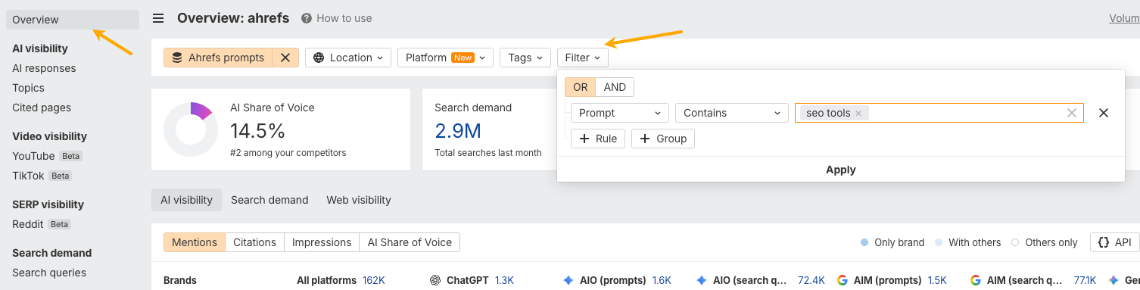Click the How to use help icon
Screen dimensions: 1140x290
click(x=307, y=18)
